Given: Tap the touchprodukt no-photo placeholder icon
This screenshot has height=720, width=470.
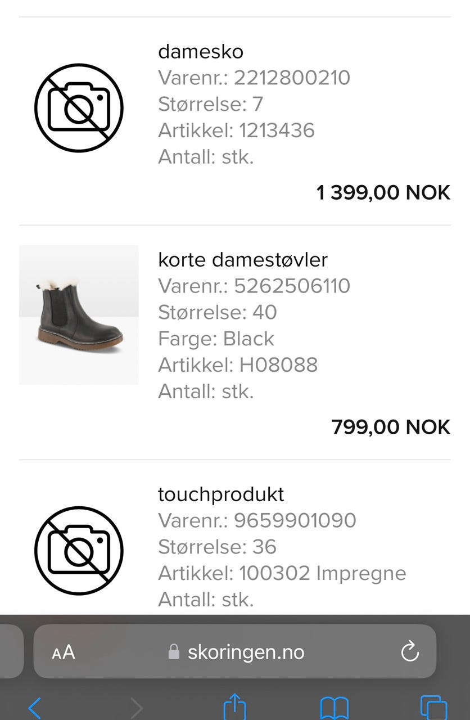Looking at the screenshot, I should coord(79,551).
